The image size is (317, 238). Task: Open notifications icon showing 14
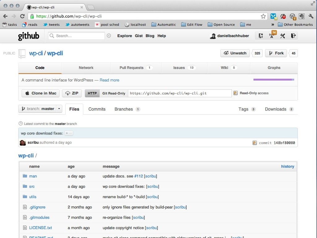[272, 35]
